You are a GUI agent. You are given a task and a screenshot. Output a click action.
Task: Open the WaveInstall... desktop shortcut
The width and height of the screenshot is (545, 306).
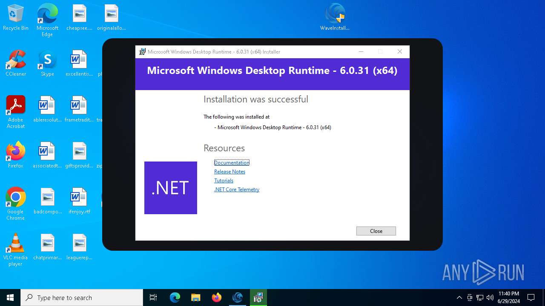(335, 18)
